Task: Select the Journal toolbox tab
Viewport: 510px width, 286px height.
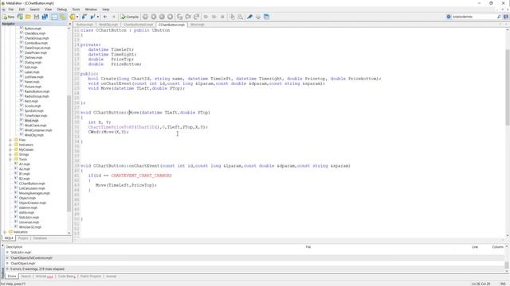Action: [x=111, y=276]
